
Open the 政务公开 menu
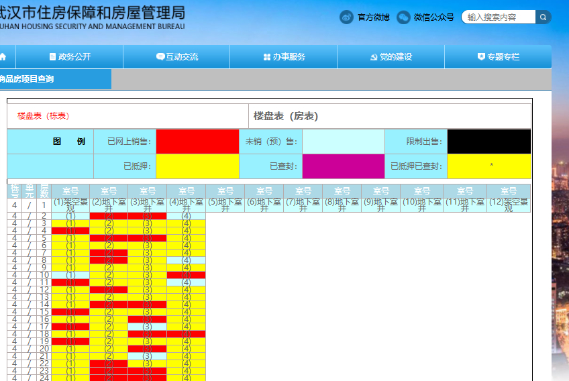[x=70, y=57]
